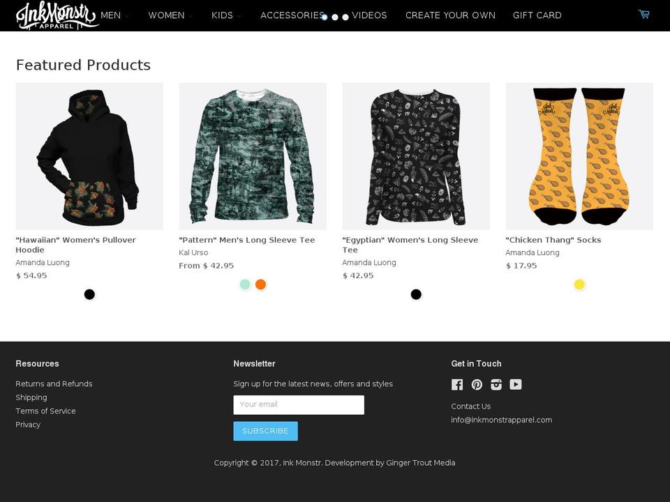Open the Egyptian Women's Long Sleeve Tee thumbnail
The height and width of the screenshot is (502, 670).
[x=416, y=156]
